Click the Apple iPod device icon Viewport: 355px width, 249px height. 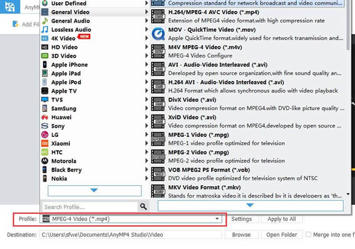[x=44, y=82]
